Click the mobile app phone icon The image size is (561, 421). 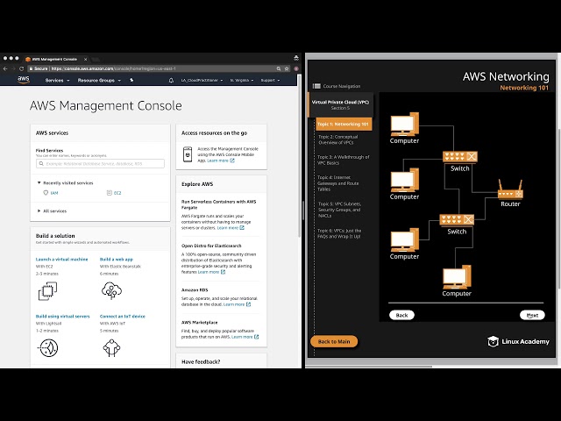click(x=188, y=154)
